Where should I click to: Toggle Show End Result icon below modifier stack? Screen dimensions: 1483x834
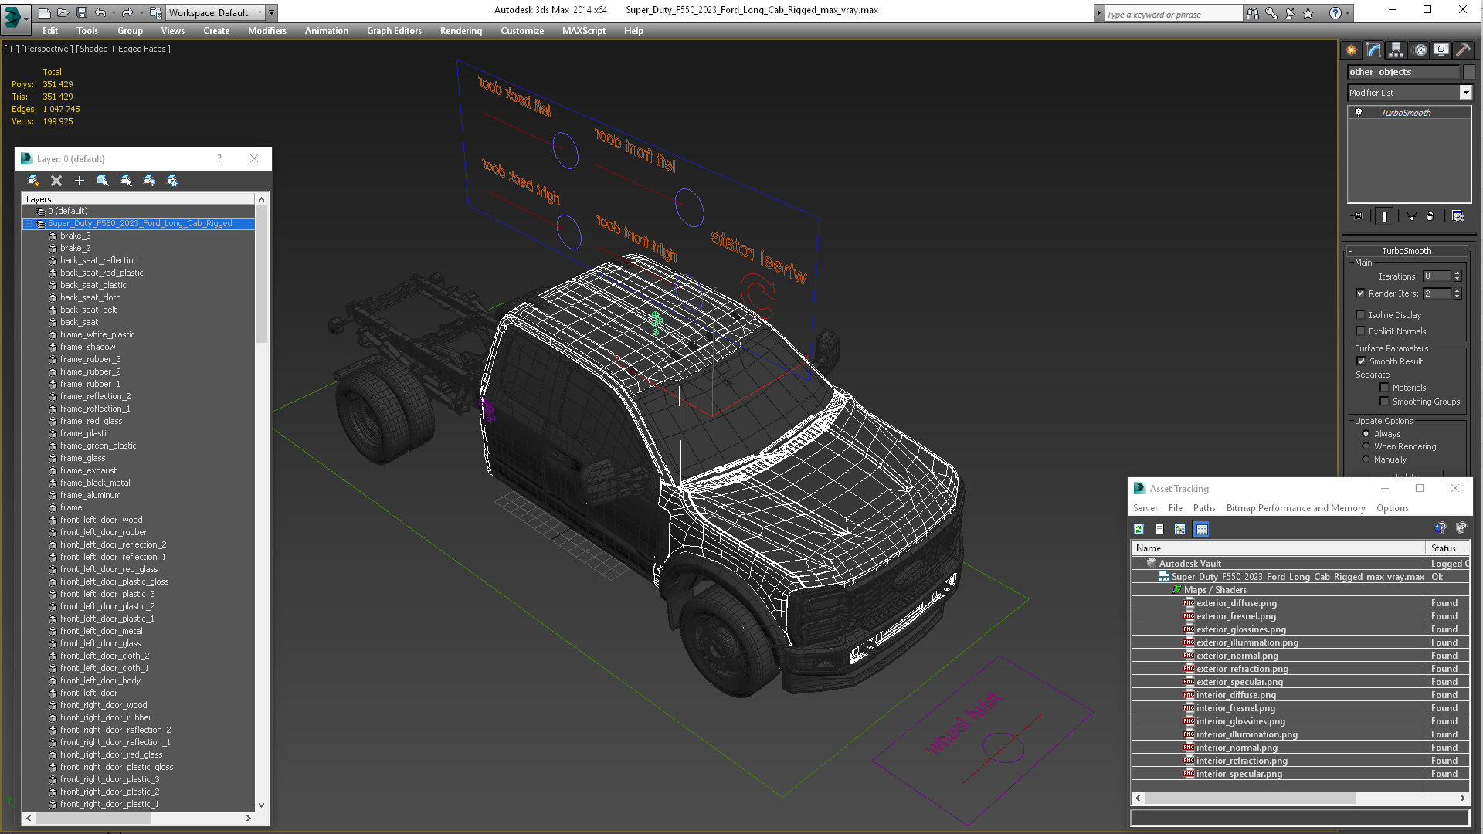coord(1385,216)
